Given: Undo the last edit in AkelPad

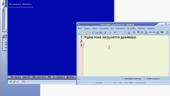Looking at the screenshot, I should coord(115,32).
